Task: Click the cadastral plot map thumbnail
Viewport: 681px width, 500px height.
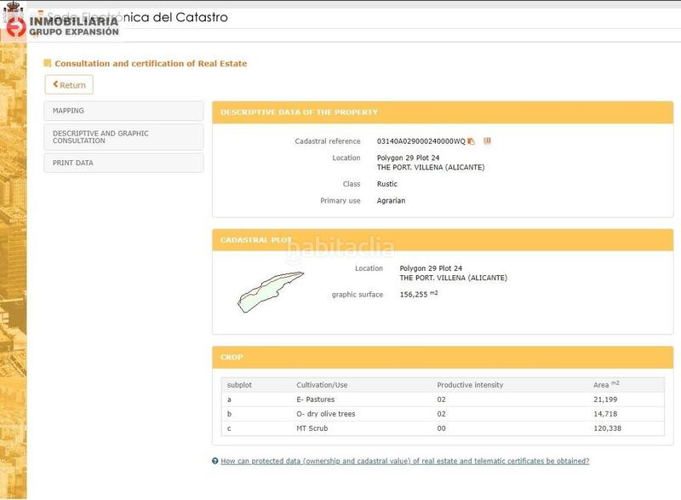Action: (x=268, y=290)
